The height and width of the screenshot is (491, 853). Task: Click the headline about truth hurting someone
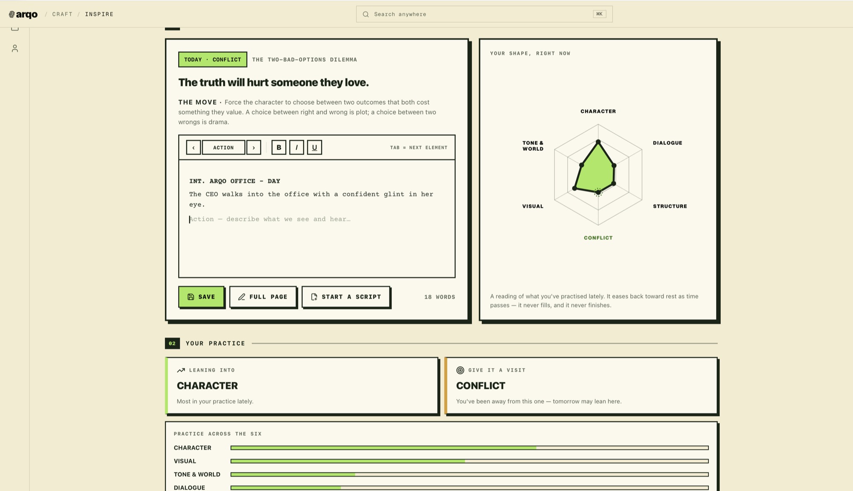273,82
